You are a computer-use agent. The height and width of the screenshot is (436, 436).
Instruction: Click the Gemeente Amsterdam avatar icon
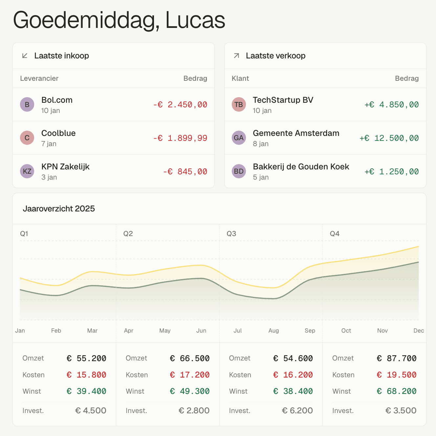pyautogui.click(x=239, y=138)
